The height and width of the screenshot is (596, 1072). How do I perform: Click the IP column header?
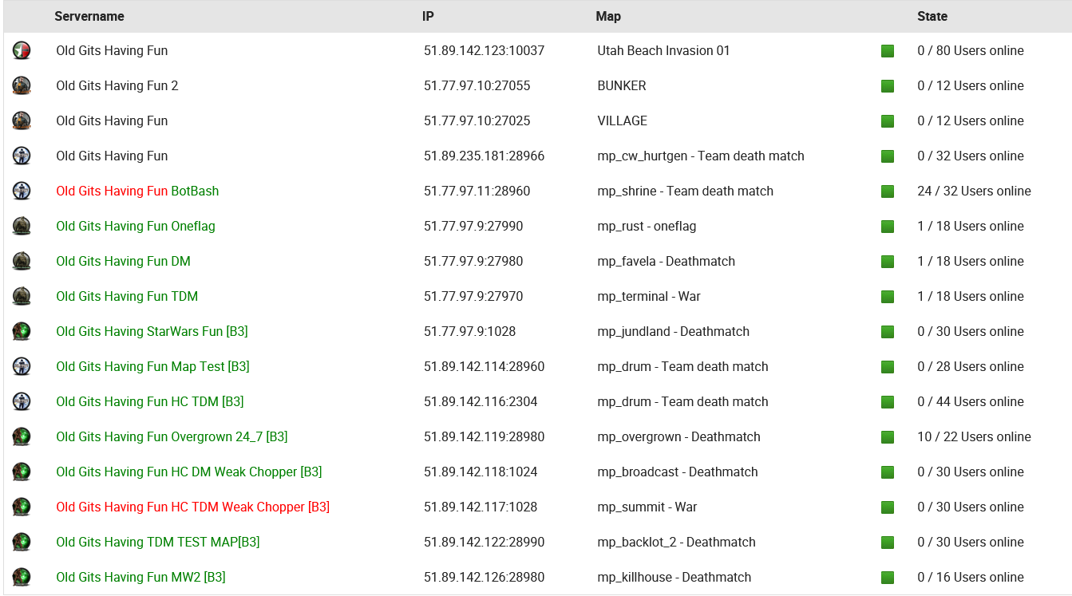pos(428,16)
